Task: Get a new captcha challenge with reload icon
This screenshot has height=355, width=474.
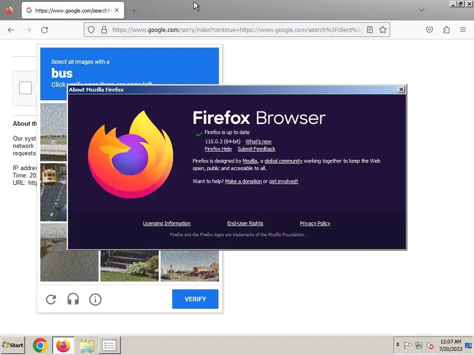Action: pos(51,300)
